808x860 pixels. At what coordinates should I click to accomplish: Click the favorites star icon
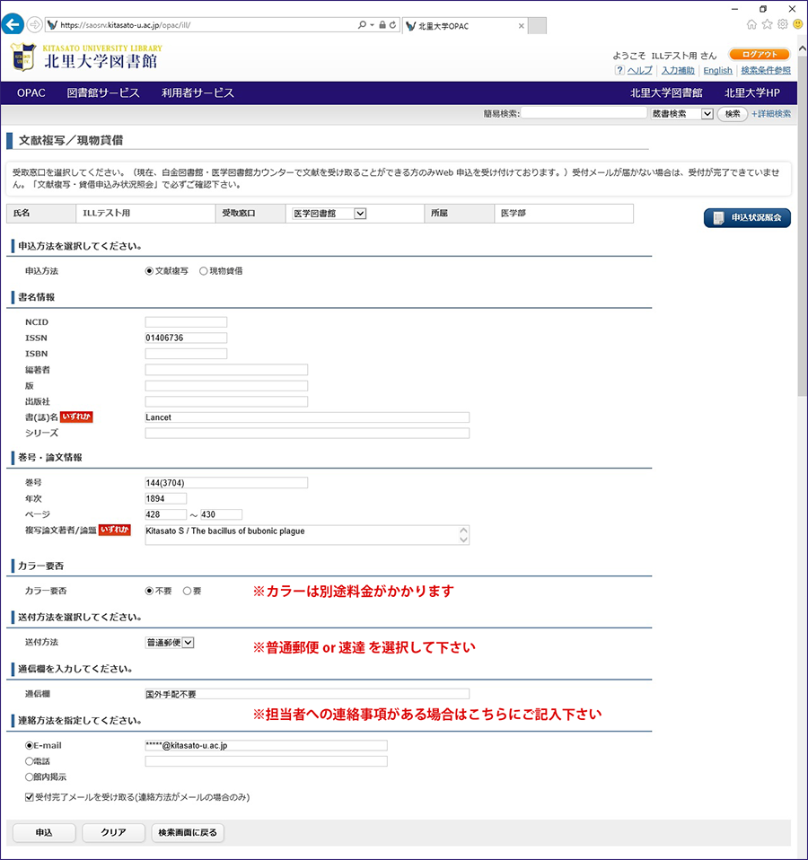[767, 24]
